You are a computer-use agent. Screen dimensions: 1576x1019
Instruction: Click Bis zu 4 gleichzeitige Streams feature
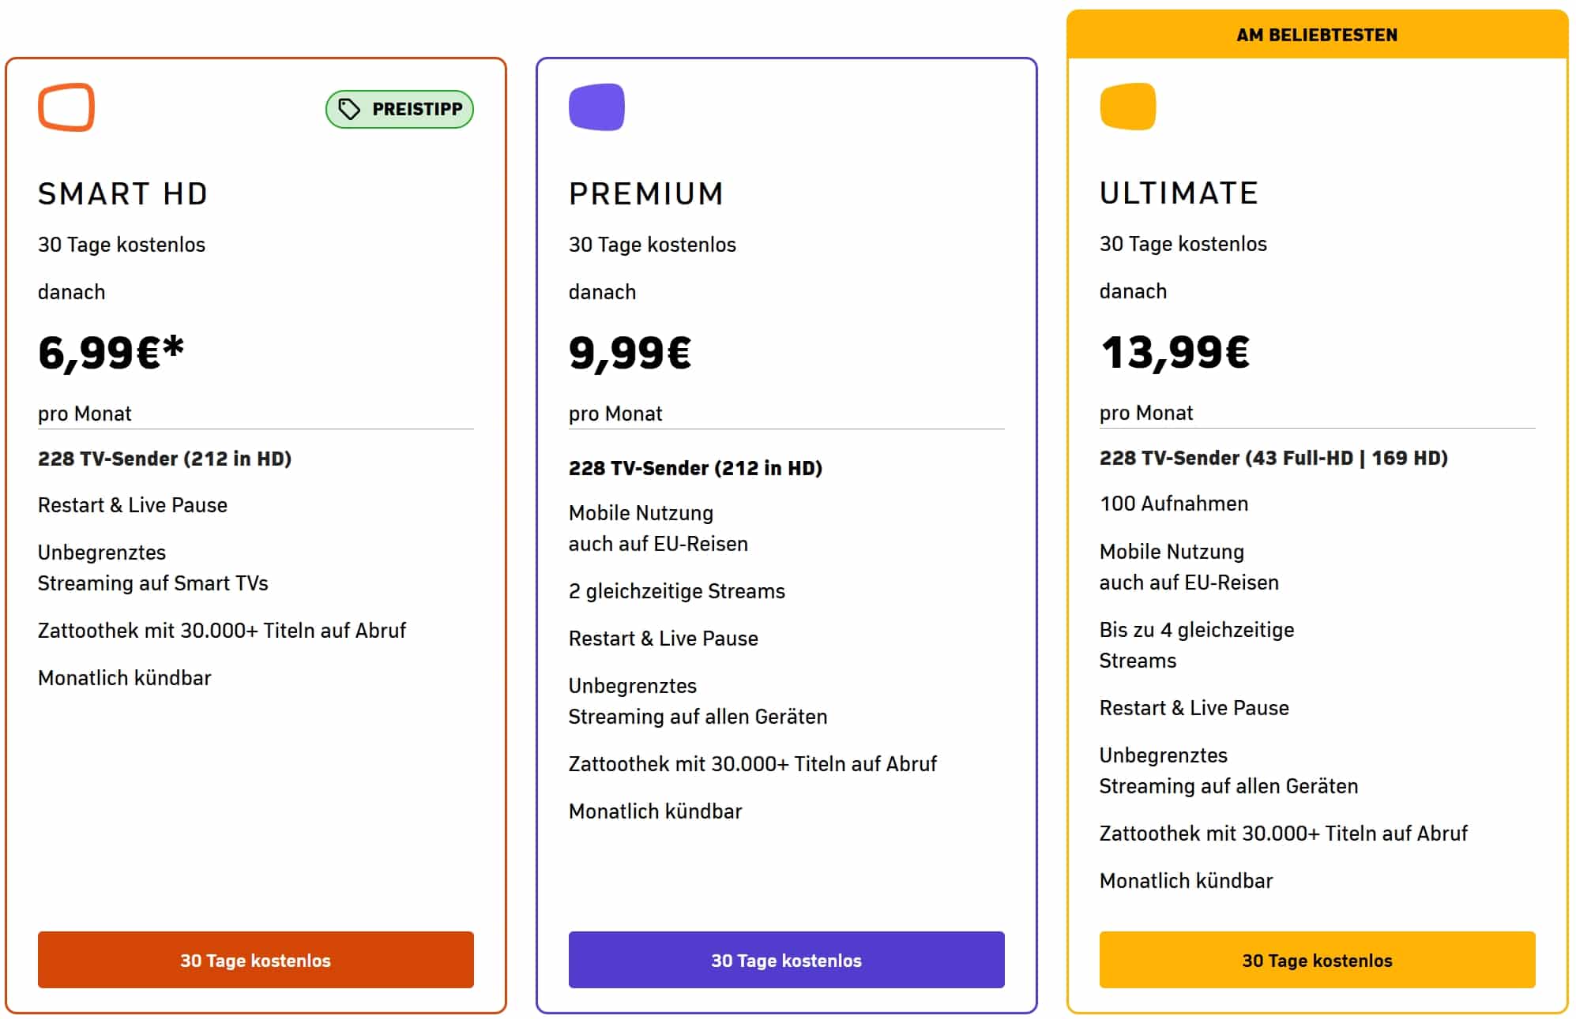tap(1197, 645)
